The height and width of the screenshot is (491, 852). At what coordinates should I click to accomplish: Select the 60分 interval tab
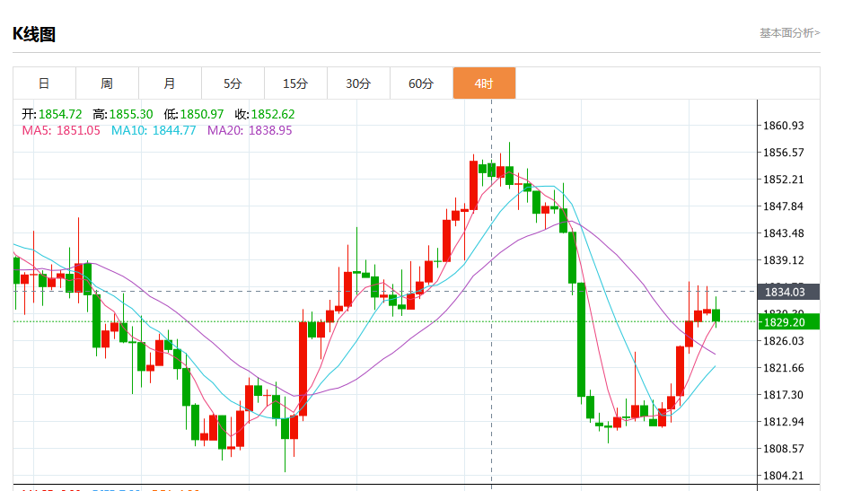421,83
